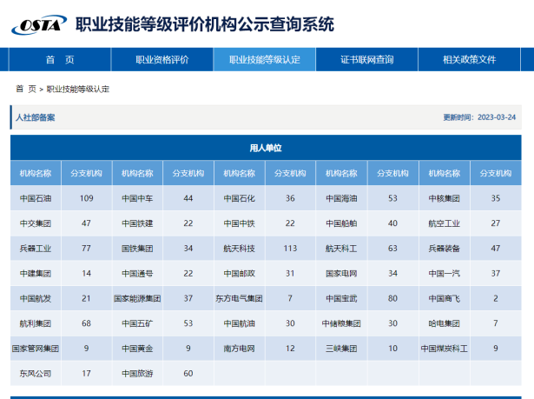
Task: Select 中储粮集团 in the table
Action: pyautogui.click(x=341, y=323)
